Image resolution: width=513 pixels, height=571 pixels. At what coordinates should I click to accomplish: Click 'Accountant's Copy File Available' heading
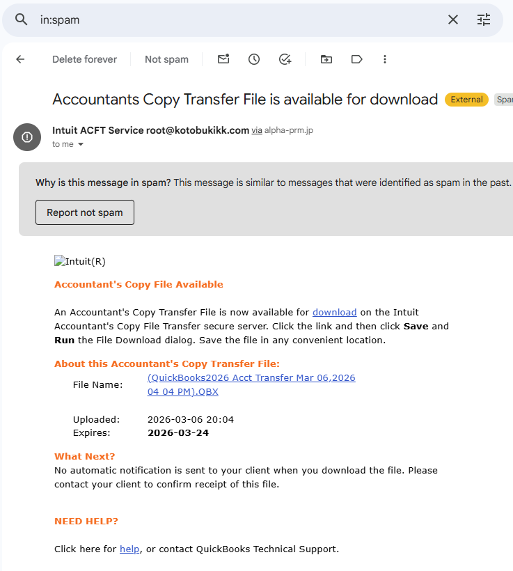(139, 284)
